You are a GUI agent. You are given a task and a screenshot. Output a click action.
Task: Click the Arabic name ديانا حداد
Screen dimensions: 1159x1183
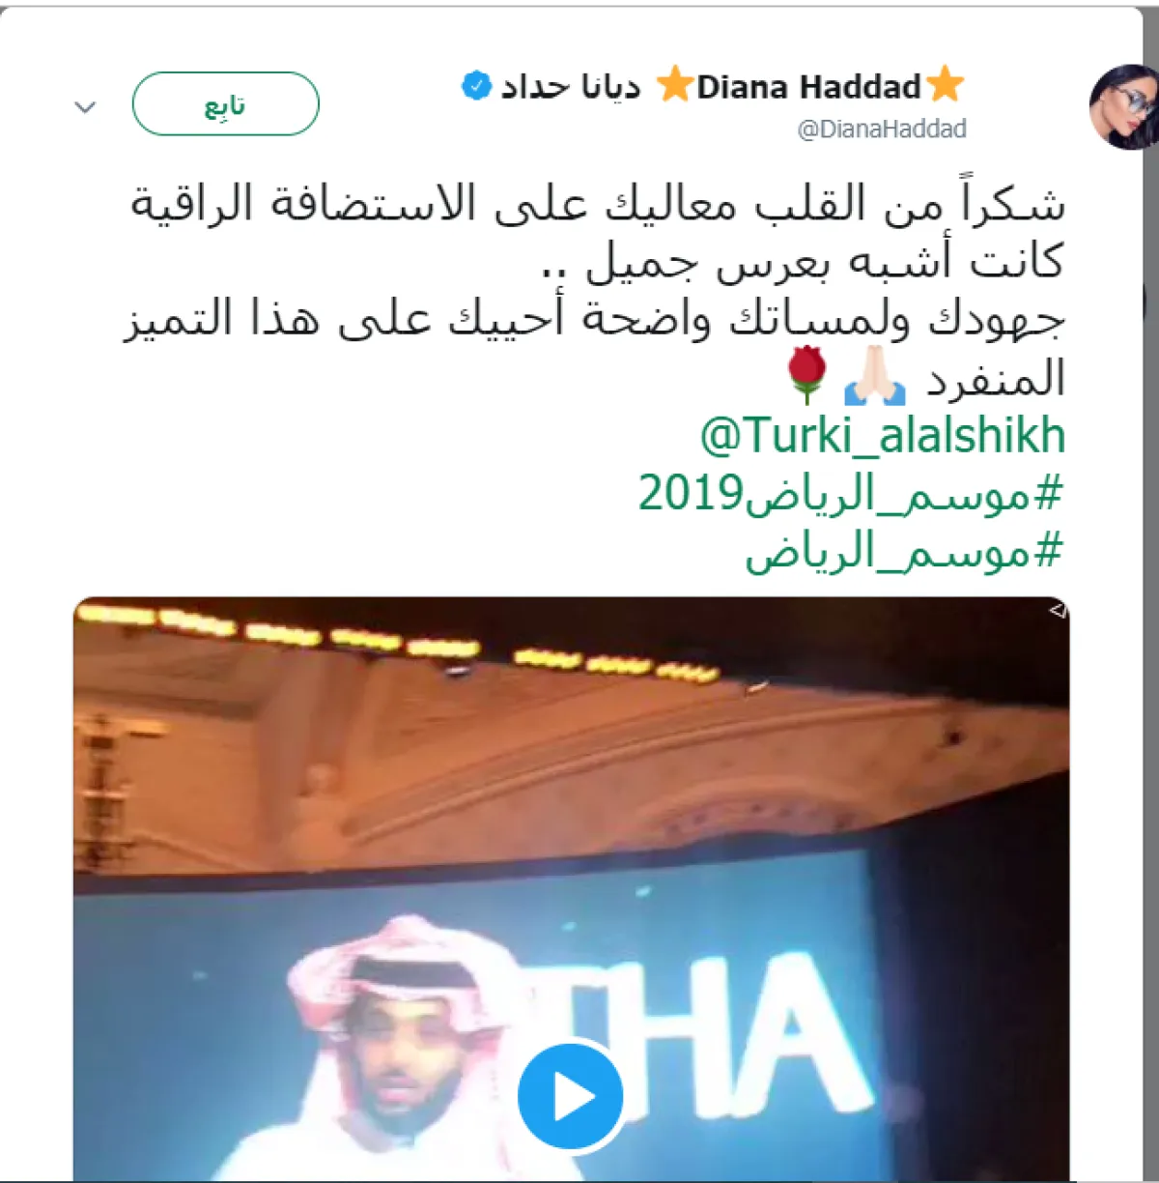click(570, 87)
